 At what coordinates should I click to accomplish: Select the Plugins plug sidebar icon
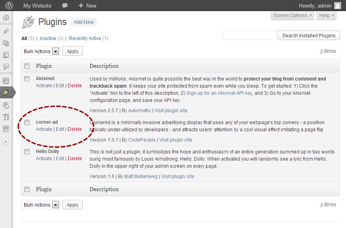click(6, 92)
